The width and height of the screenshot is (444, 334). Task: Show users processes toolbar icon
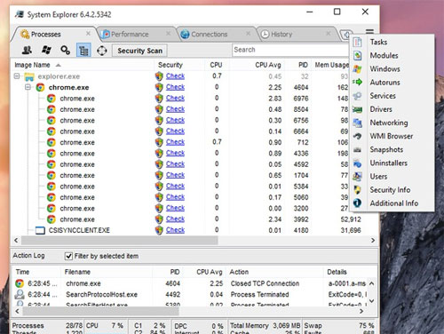(28, 50)
